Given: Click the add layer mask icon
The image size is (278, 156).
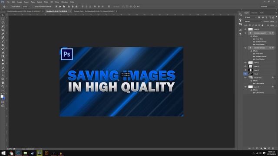Looking at the screenshot, I should (x=257, y=148).
